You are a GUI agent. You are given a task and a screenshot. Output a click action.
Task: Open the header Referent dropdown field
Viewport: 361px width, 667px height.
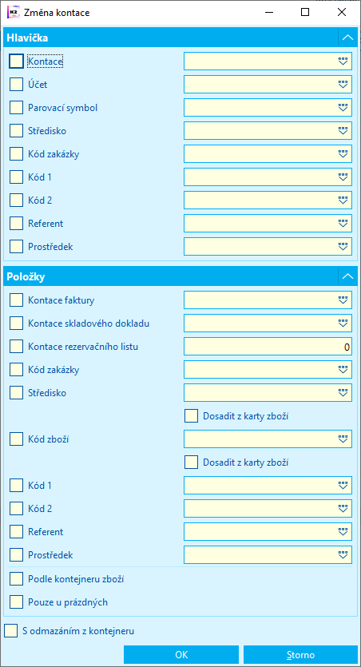268,223
